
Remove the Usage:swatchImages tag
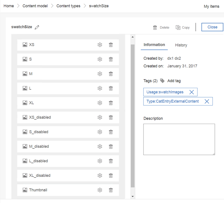[x=192, y=92]
